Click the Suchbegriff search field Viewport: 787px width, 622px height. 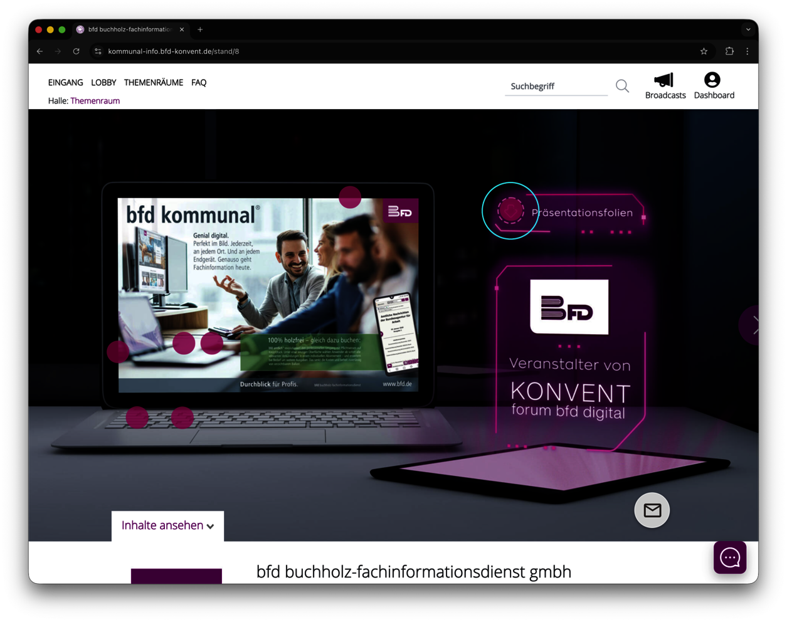click(x=556, y=86)
